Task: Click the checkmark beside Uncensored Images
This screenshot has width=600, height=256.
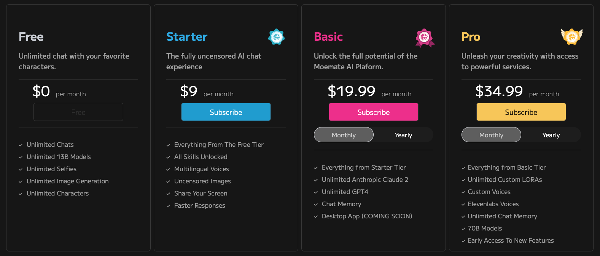Action: coord(168,181)
